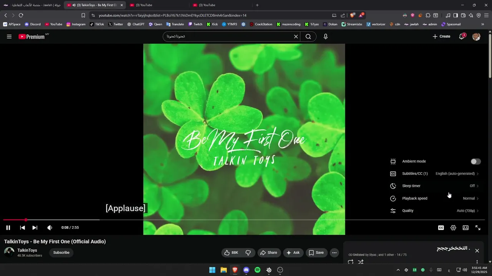Click the Ask button
This screenshot has height=276, width=492.
(293, 253)
